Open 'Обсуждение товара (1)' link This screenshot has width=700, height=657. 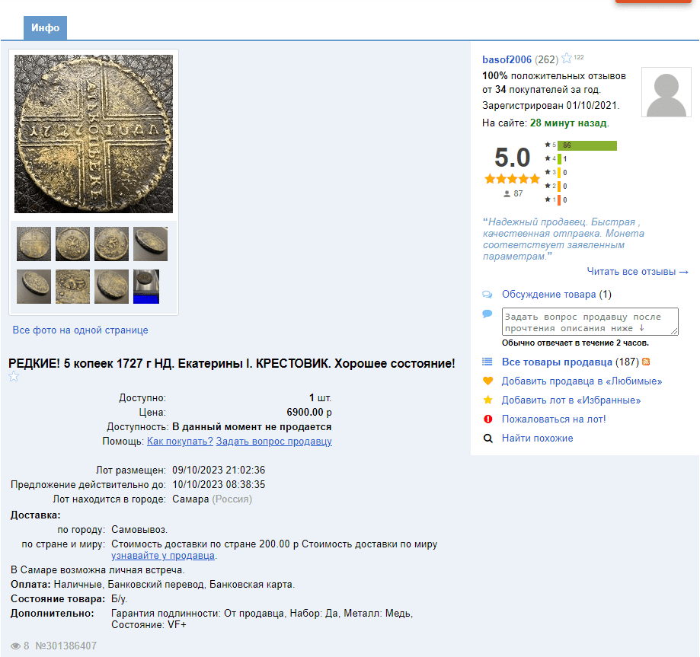point(557,295)
